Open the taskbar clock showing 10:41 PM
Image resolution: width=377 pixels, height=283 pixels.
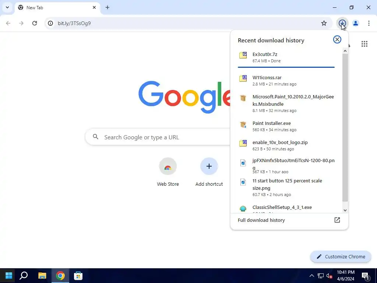click(345, 276)
